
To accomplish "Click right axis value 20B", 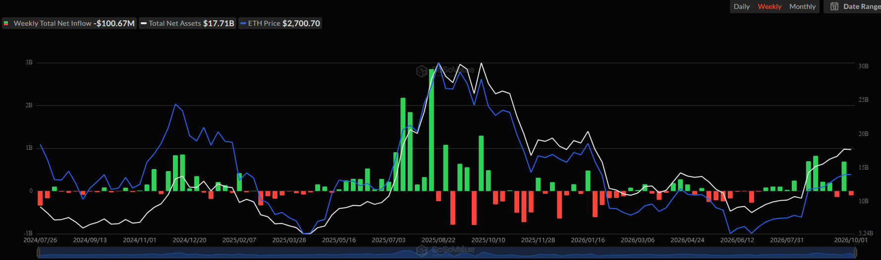I will [x=864, y=134].
